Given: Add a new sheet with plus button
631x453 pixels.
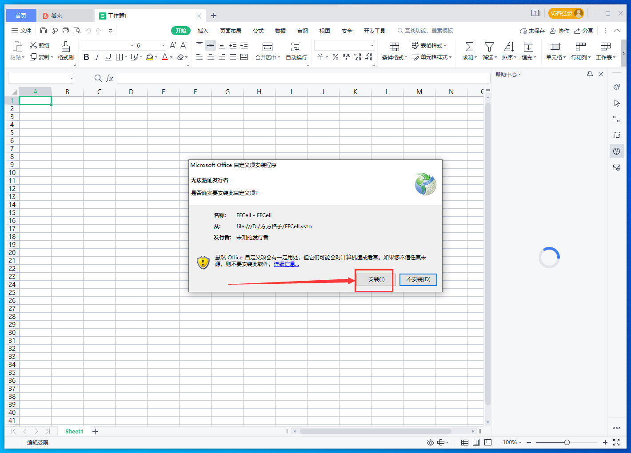Looking at the screenshot, I should tap(95, 431).
